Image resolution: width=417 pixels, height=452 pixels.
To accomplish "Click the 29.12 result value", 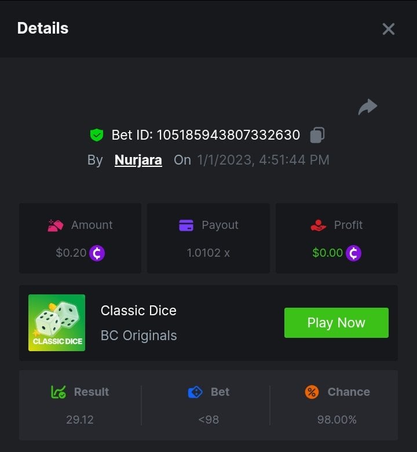I will (x=80, y=420).
